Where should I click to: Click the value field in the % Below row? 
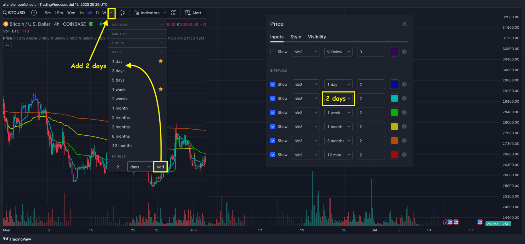pyautogui.click(x=371, y=52)
